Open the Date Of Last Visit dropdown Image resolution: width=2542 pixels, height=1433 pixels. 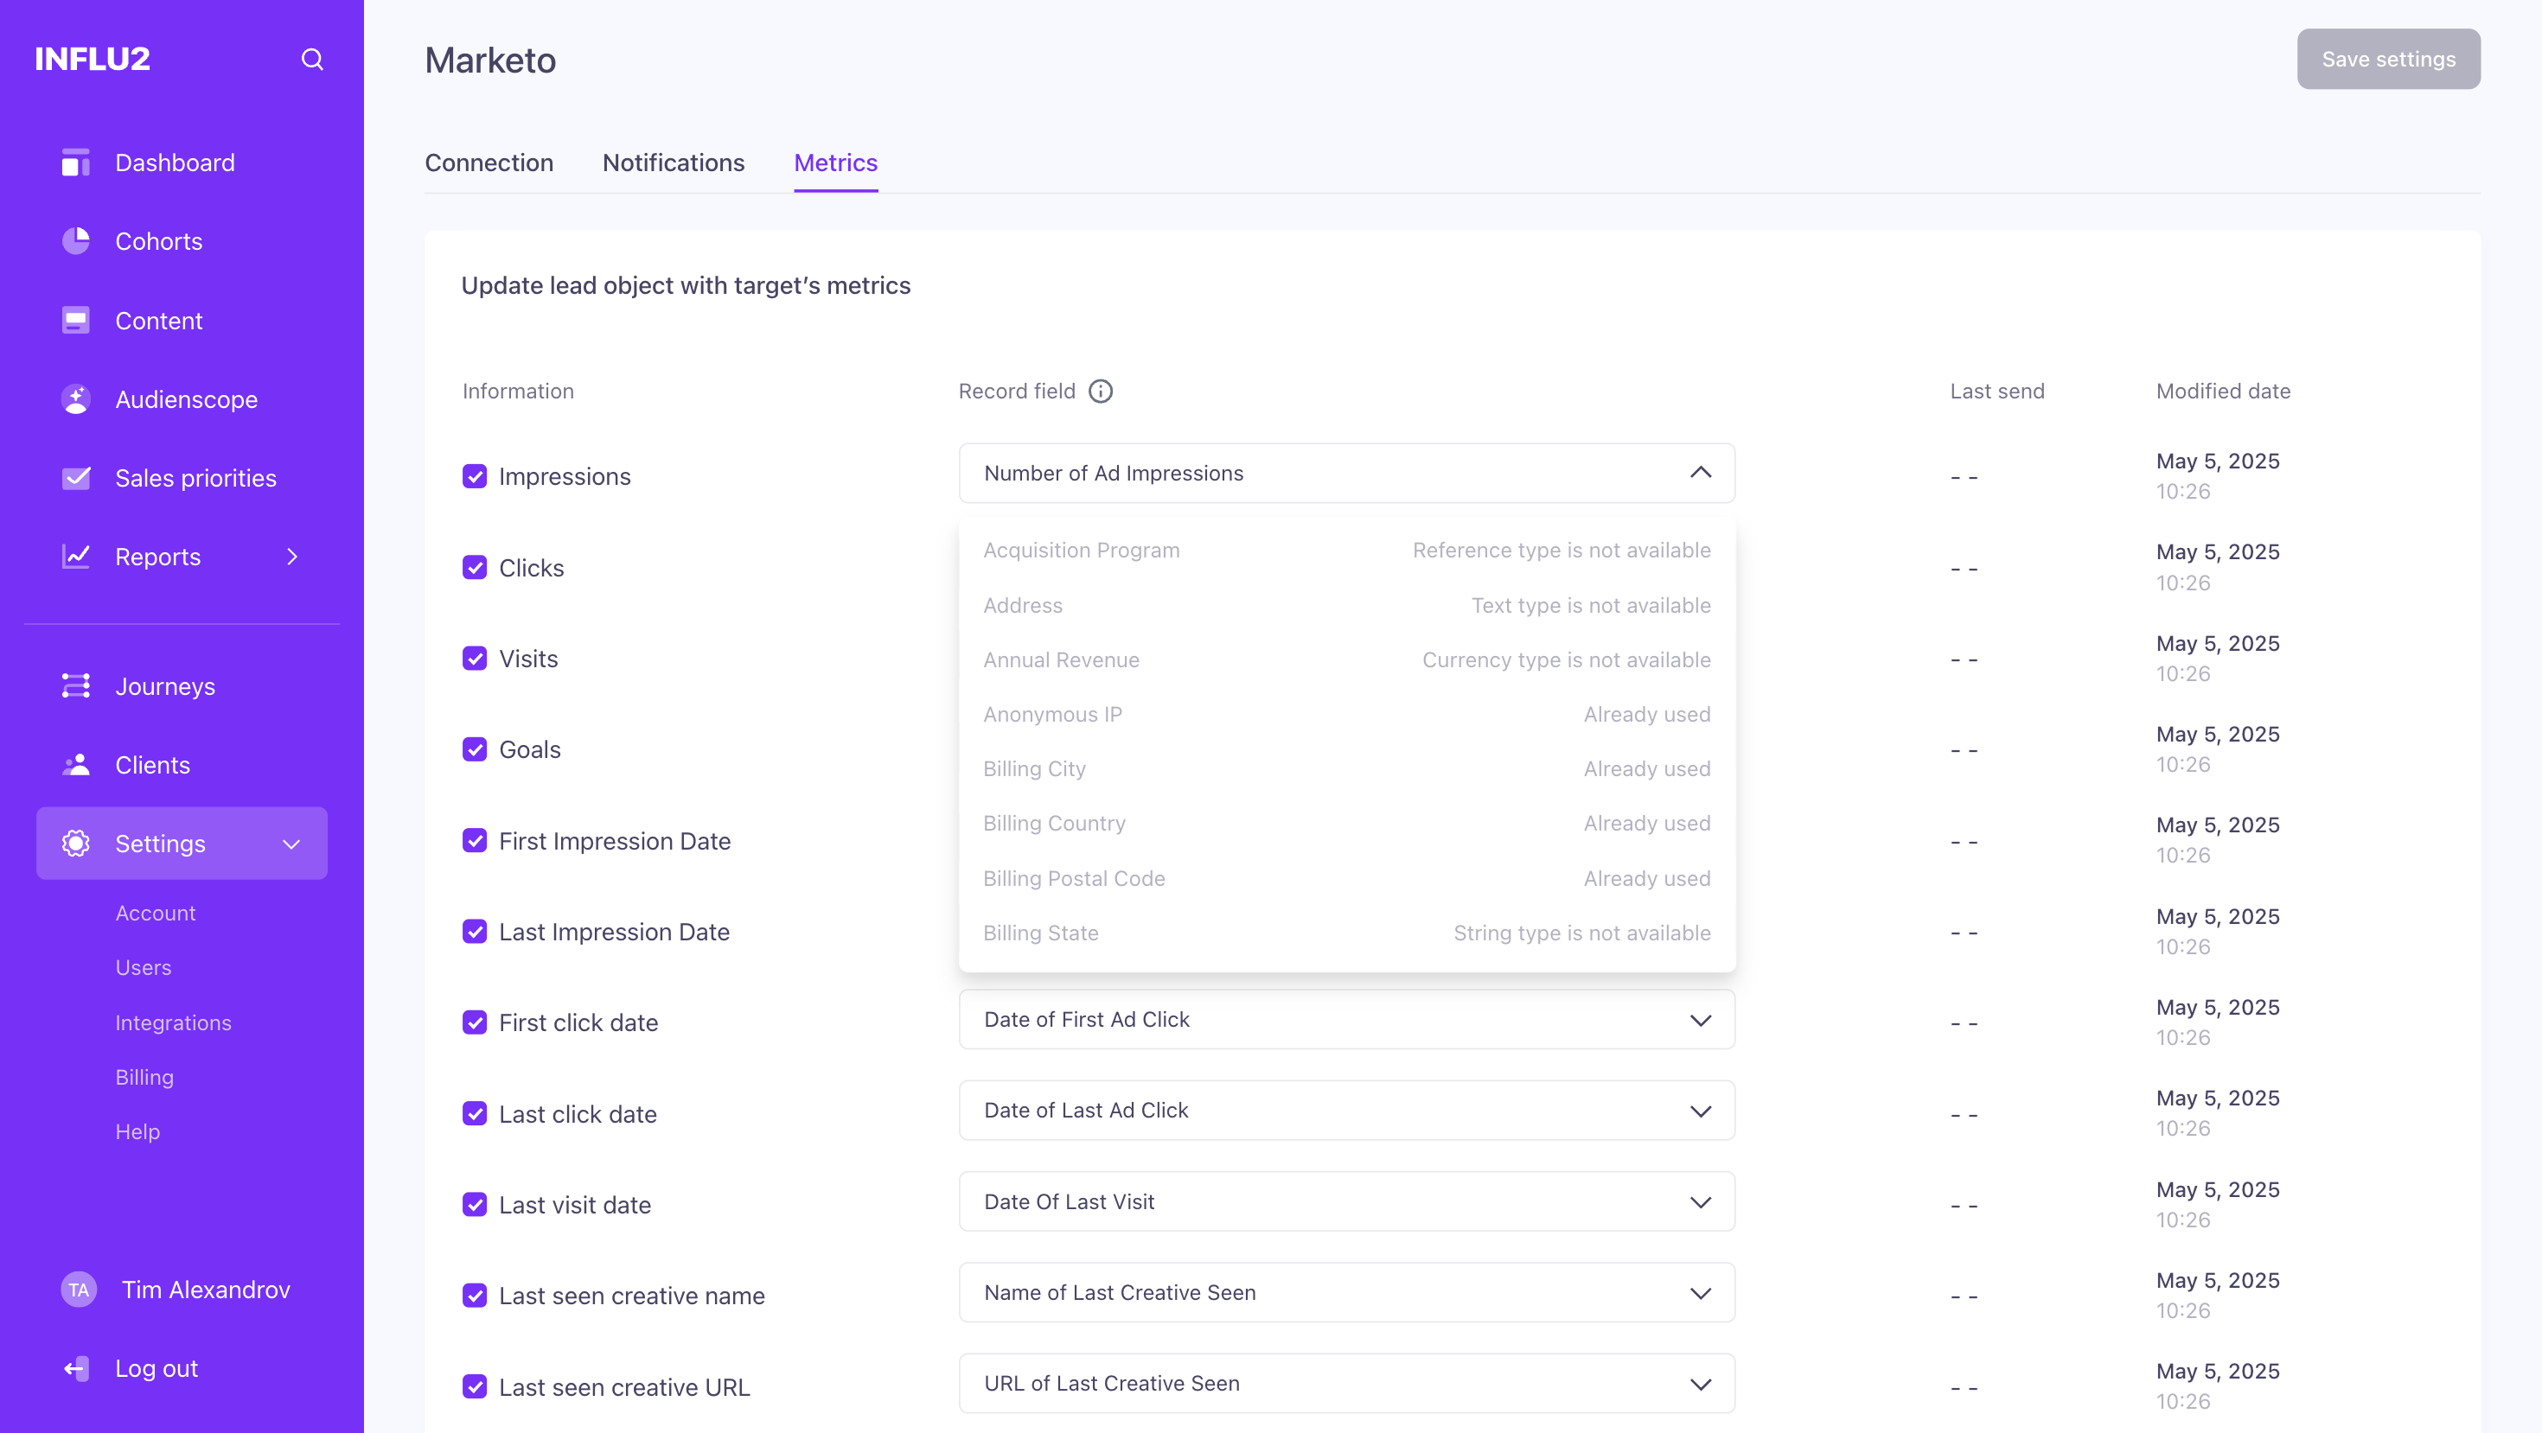(1347, 1202)
